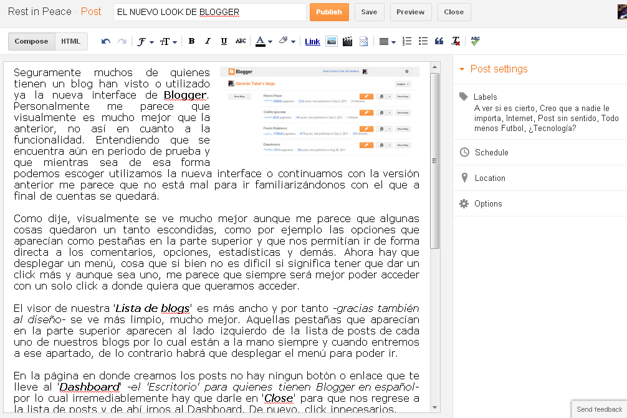Click the Labels tag icon
627x418 pixels.
point(464,97)
